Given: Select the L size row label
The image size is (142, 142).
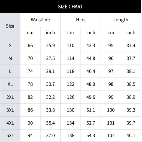Looking at the screenshot, I should (10, 71).
